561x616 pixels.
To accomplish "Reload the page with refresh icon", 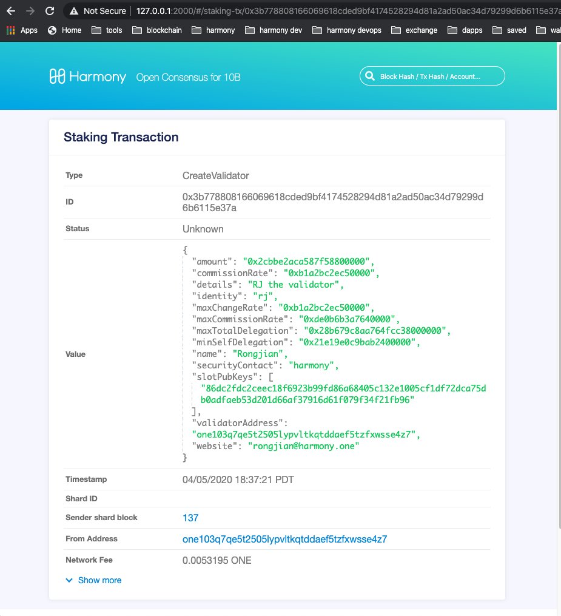I will (x=50, y=11).
